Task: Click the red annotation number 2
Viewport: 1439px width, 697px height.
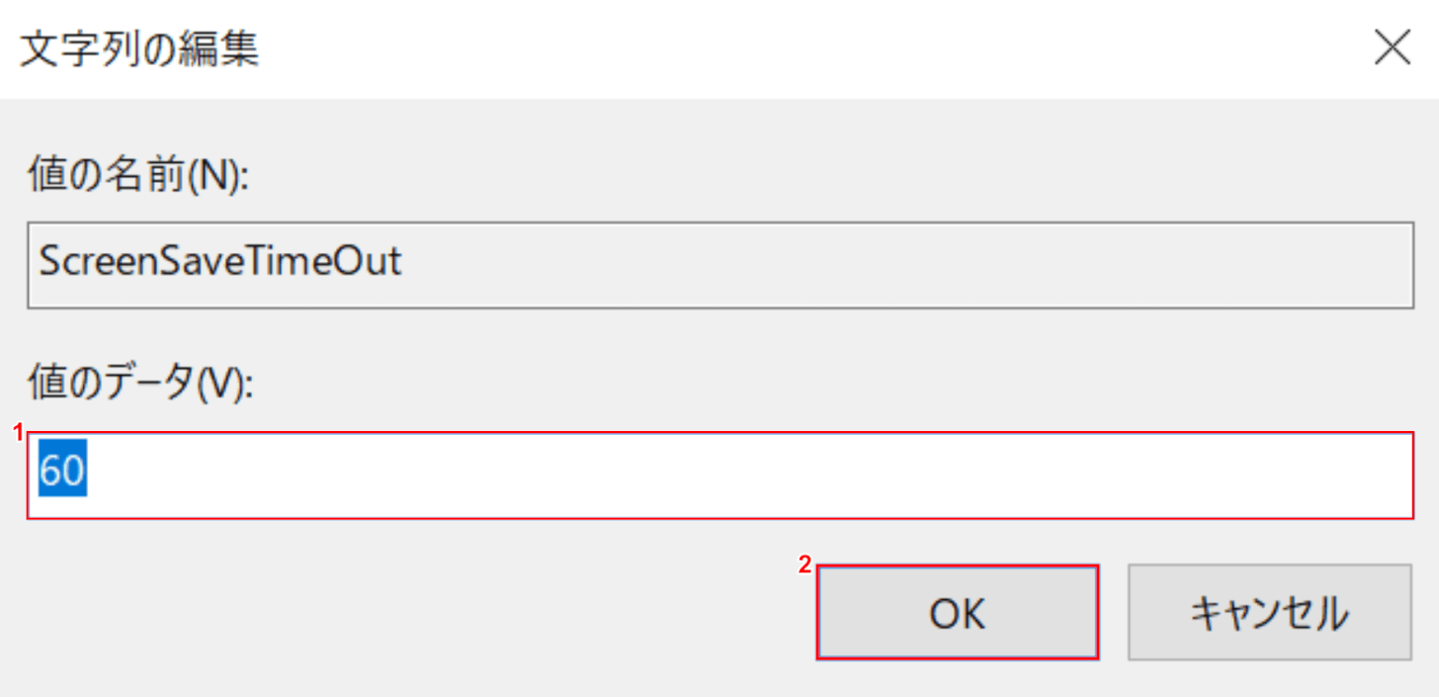Action: pyautogui.click(x=804, y=566)
